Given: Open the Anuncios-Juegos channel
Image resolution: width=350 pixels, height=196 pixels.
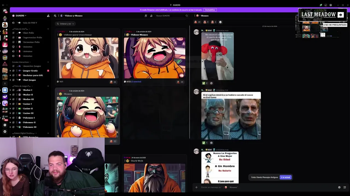Looking at the screenshot, I should (30, 66).
